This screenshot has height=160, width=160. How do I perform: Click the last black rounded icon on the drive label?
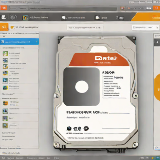[86, 129]
